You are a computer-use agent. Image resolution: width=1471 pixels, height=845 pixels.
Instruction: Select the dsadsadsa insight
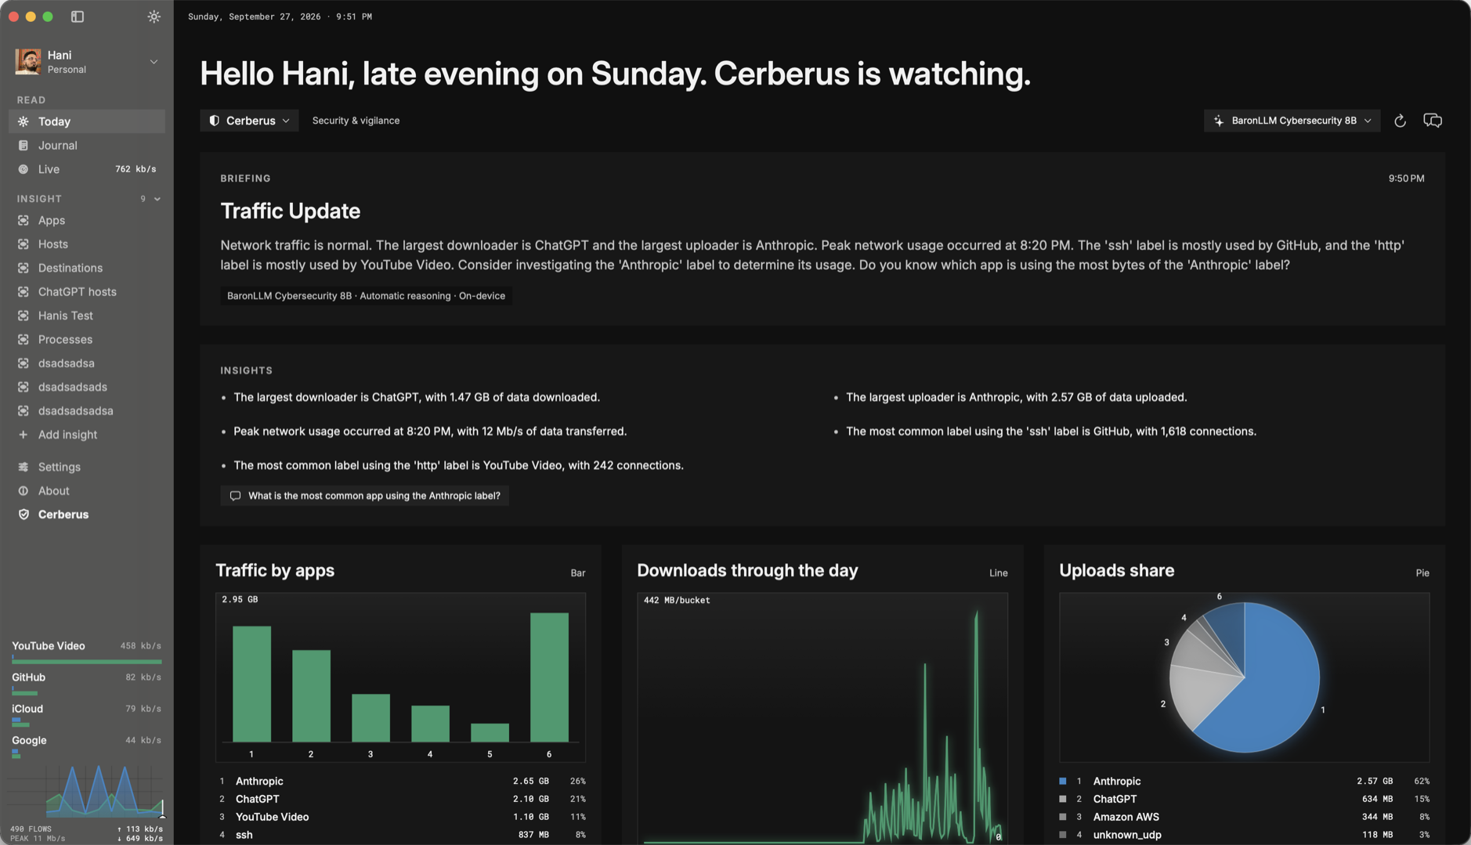87,363
